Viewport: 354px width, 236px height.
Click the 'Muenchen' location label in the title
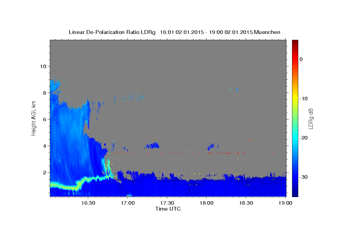click(267, 32)
